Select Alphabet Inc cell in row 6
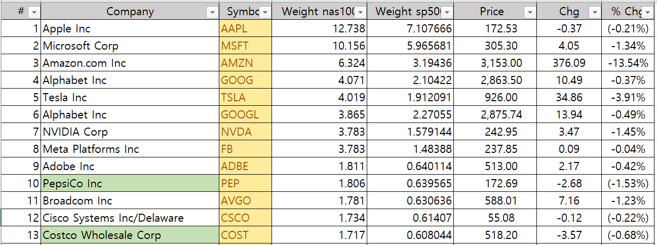 (x=130, y=115)
